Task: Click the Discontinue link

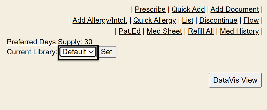Action: click(x=218, y=20)
